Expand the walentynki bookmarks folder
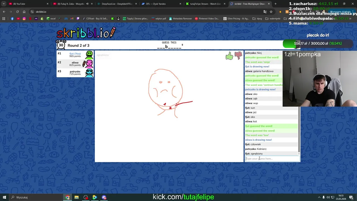This screenshot has width=357, height=201. point(273,19)
